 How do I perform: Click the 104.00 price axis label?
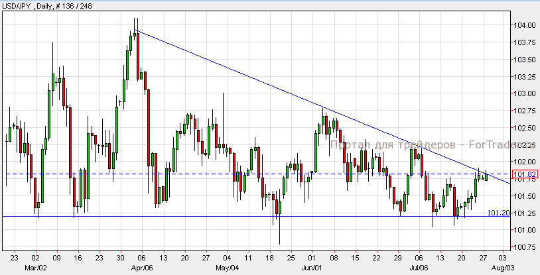(x=526, y=25)
